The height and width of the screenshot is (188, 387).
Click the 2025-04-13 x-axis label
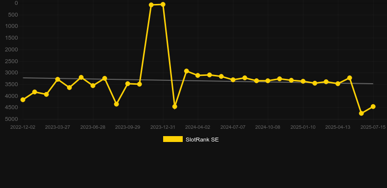coord(338,127)
